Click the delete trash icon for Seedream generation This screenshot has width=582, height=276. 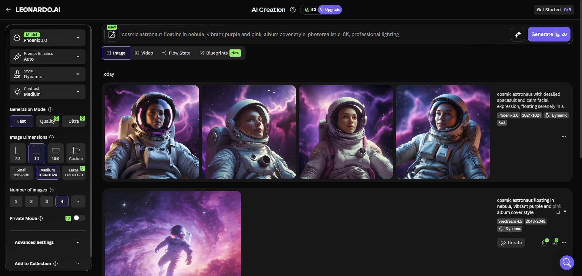[x=544, y=243]
